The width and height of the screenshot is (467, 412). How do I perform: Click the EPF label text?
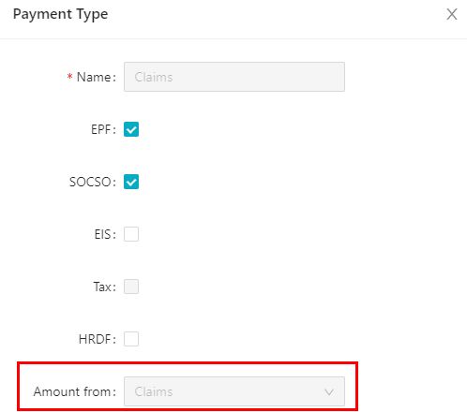103,129
